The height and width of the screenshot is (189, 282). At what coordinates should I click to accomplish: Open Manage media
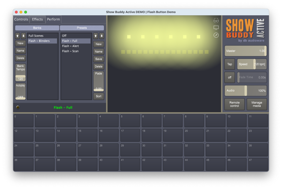[257, 104]
